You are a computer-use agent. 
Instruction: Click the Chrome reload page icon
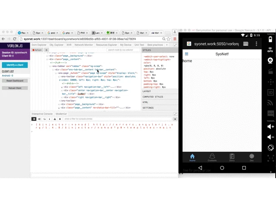coord(15,39)
